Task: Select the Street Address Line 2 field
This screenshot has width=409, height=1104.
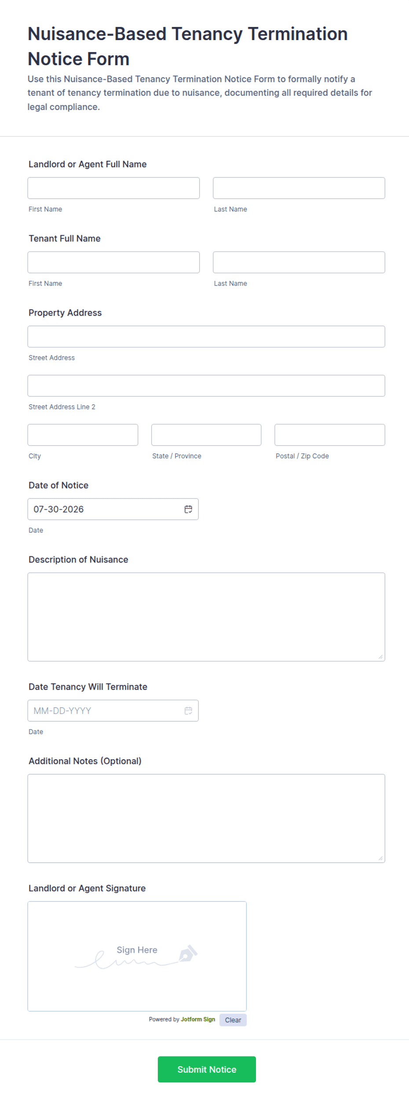Action: tap(206, 386)
